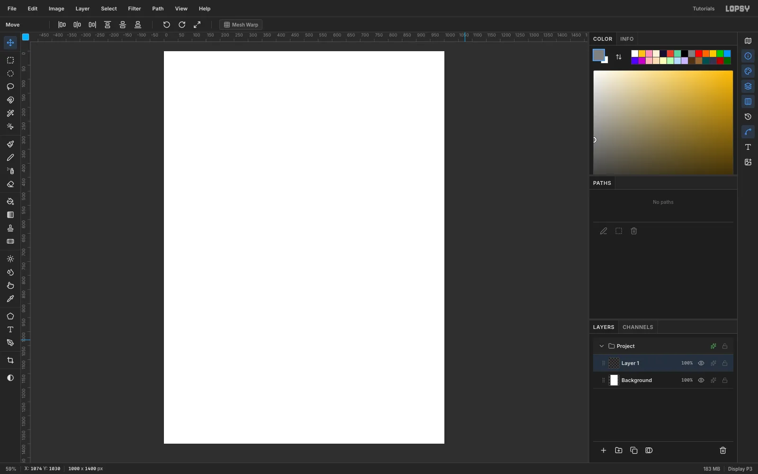The height and width of the screenshot is (474, 758).
Task: Click the swap foreground/background colors arrows
Action: tap(619, 57)
